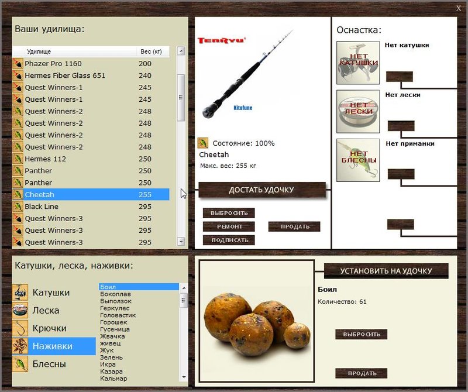Click ВЫБРОСИТЬ button for the Боил bait

tap(362, 335)
